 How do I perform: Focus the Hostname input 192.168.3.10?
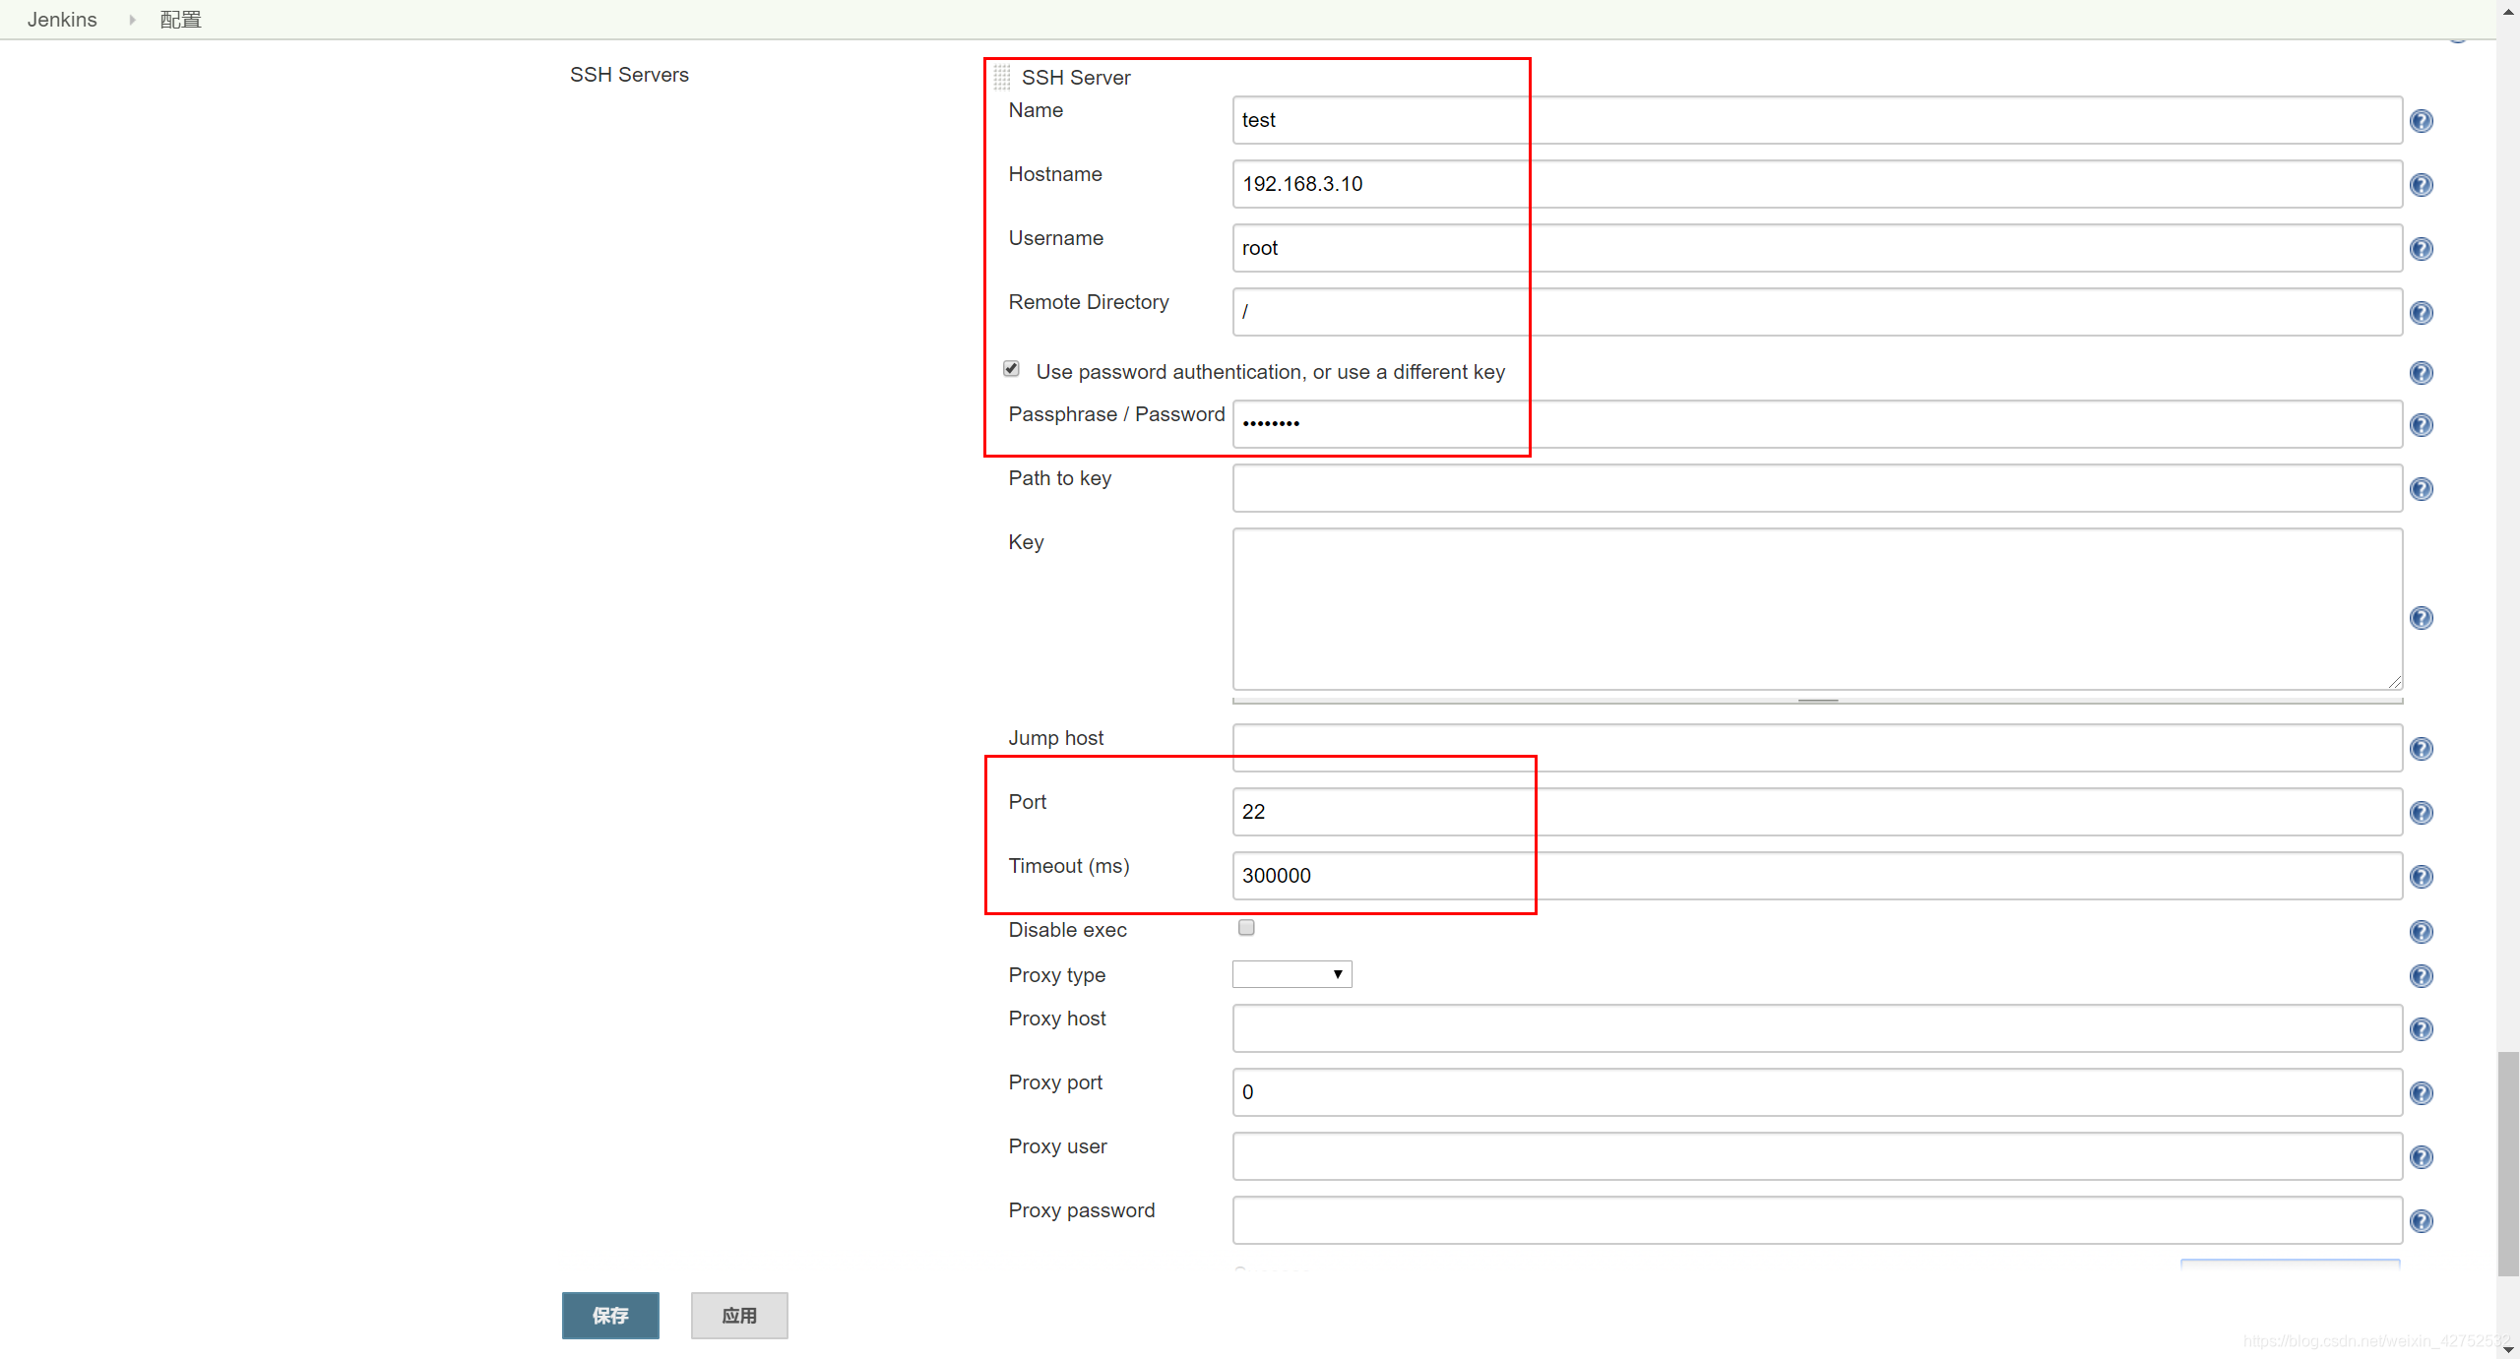1817,184
